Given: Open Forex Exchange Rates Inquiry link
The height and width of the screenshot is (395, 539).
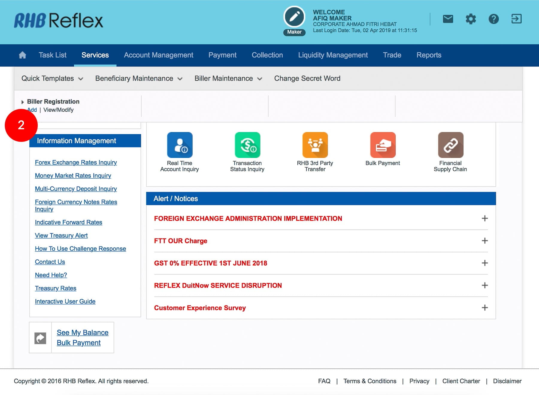Looking at the screenshot, I should click(x=76, y=162).
